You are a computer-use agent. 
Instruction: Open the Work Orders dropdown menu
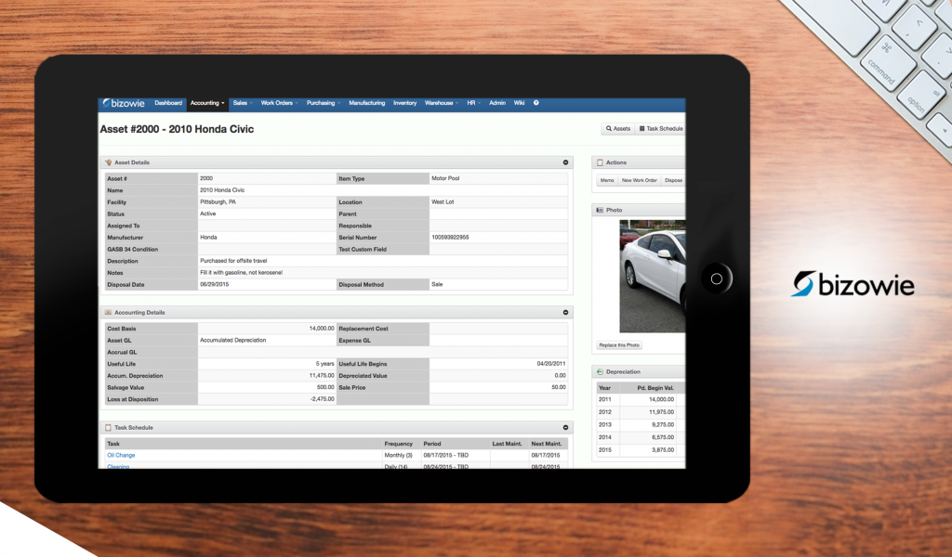(279, 103)
